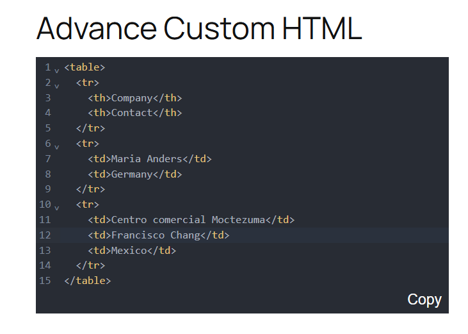The width and height of the screenshot is (468, 334).
Task: Place cursor on Maria Anders text
Action: tap(147, 159)
